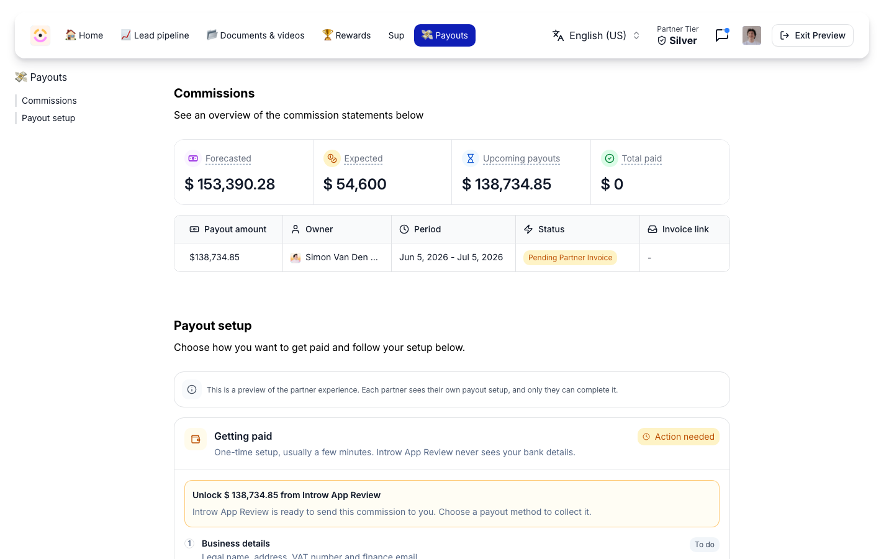The height and width of the screenshot is (559, 894).
Task: Click the Forecasted label
Action: 228,158
